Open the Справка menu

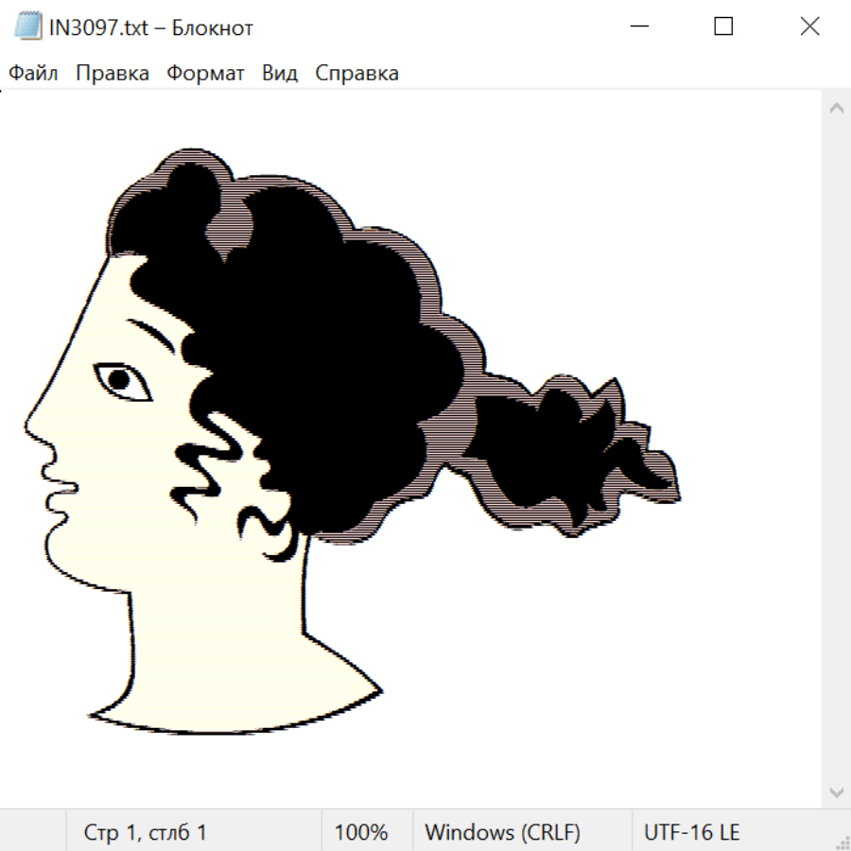click(x=356, y=74)
